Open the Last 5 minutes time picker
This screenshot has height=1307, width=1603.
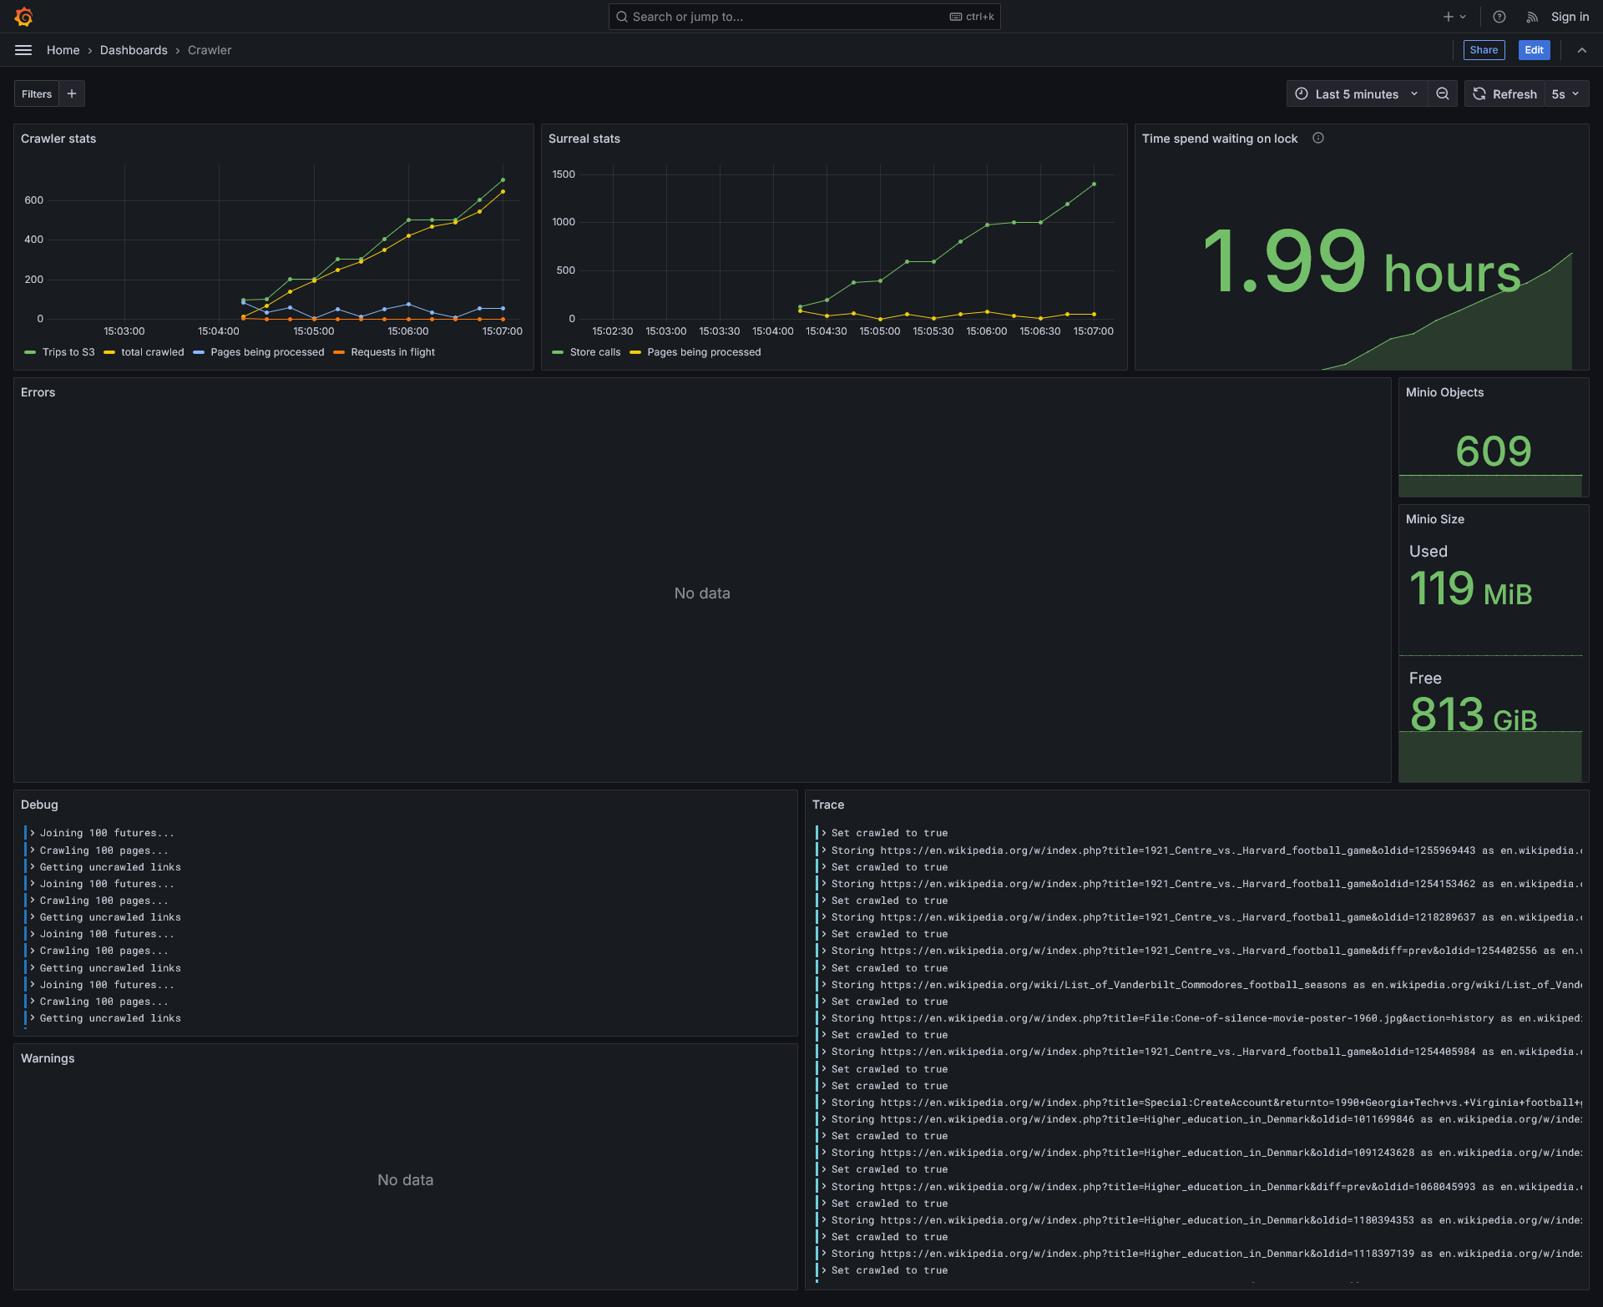(x=1356, y=94)
